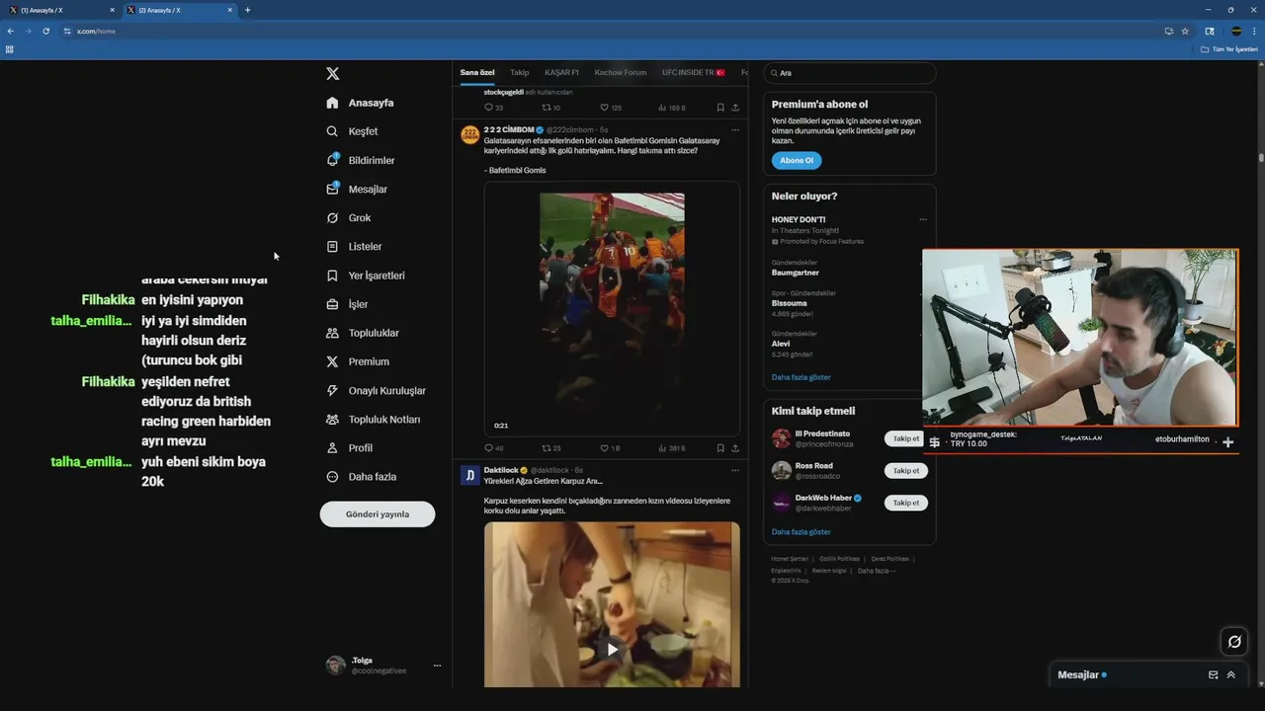Bookmark the 222 CİMBOM post

(720, 448)
